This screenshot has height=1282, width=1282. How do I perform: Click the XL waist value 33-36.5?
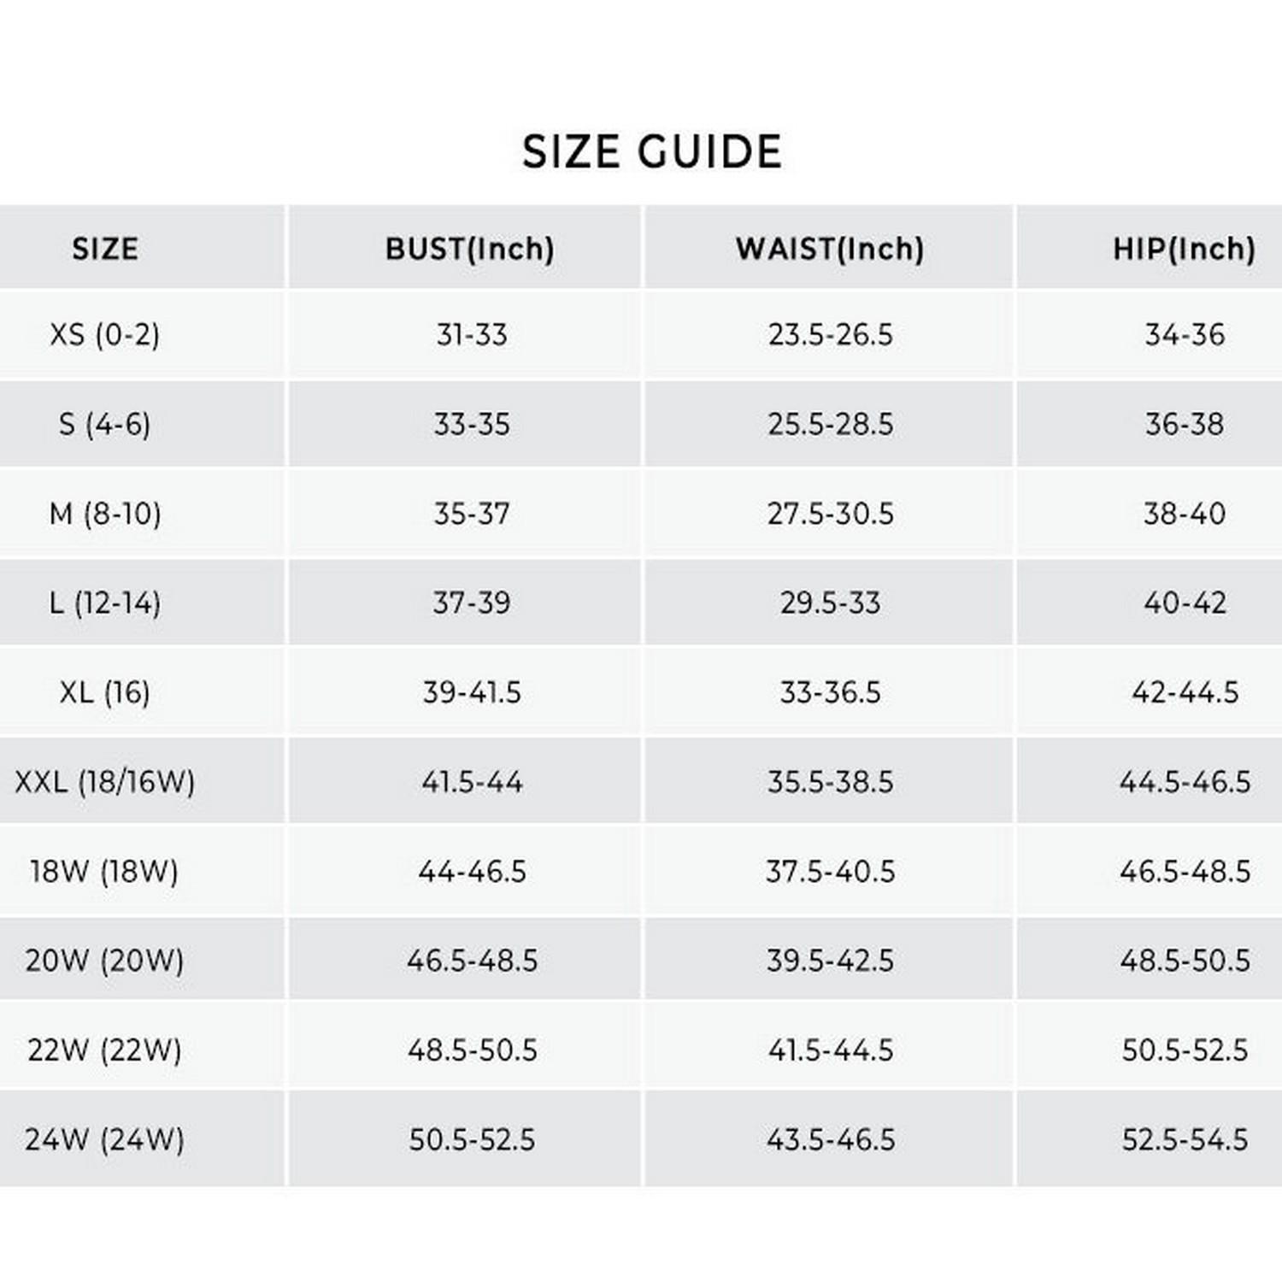tap(830, 692)
